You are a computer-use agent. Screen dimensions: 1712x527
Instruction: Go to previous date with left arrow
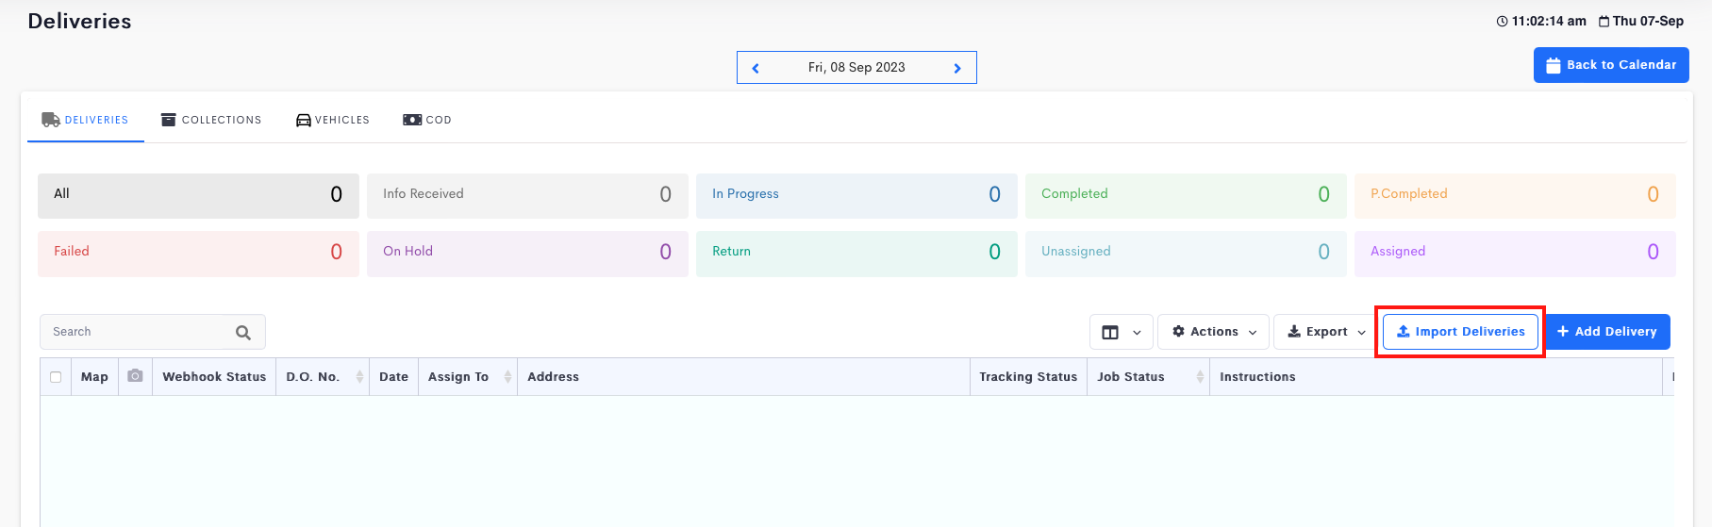(x=756, y=68)
